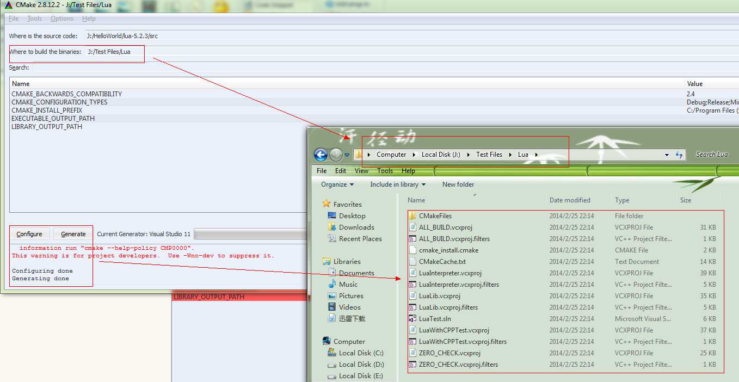Select CMAKE_CONFIGURATION_TYPES entry
The image size is (739, 382).
[x=59, y=102]
